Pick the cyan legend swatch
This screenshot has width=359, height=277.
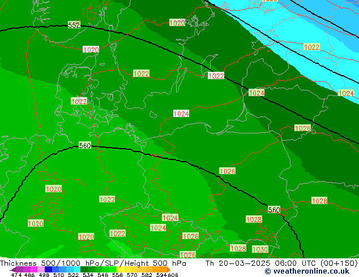pyautogui.click(x=77, y=270)
